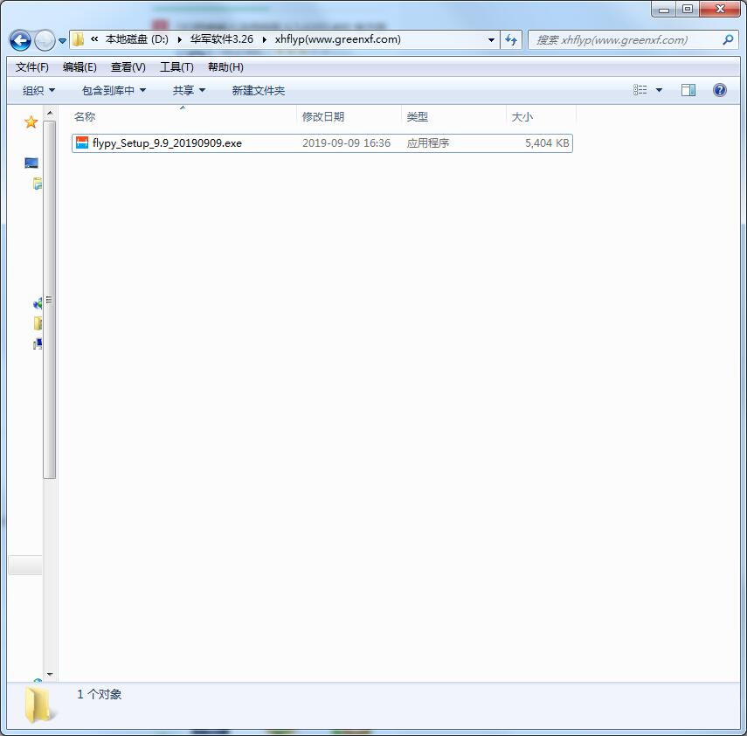
Task: Click the 2019-09-09 16:36 date cell
Action: pyautogui.click(x=346, y=143)
